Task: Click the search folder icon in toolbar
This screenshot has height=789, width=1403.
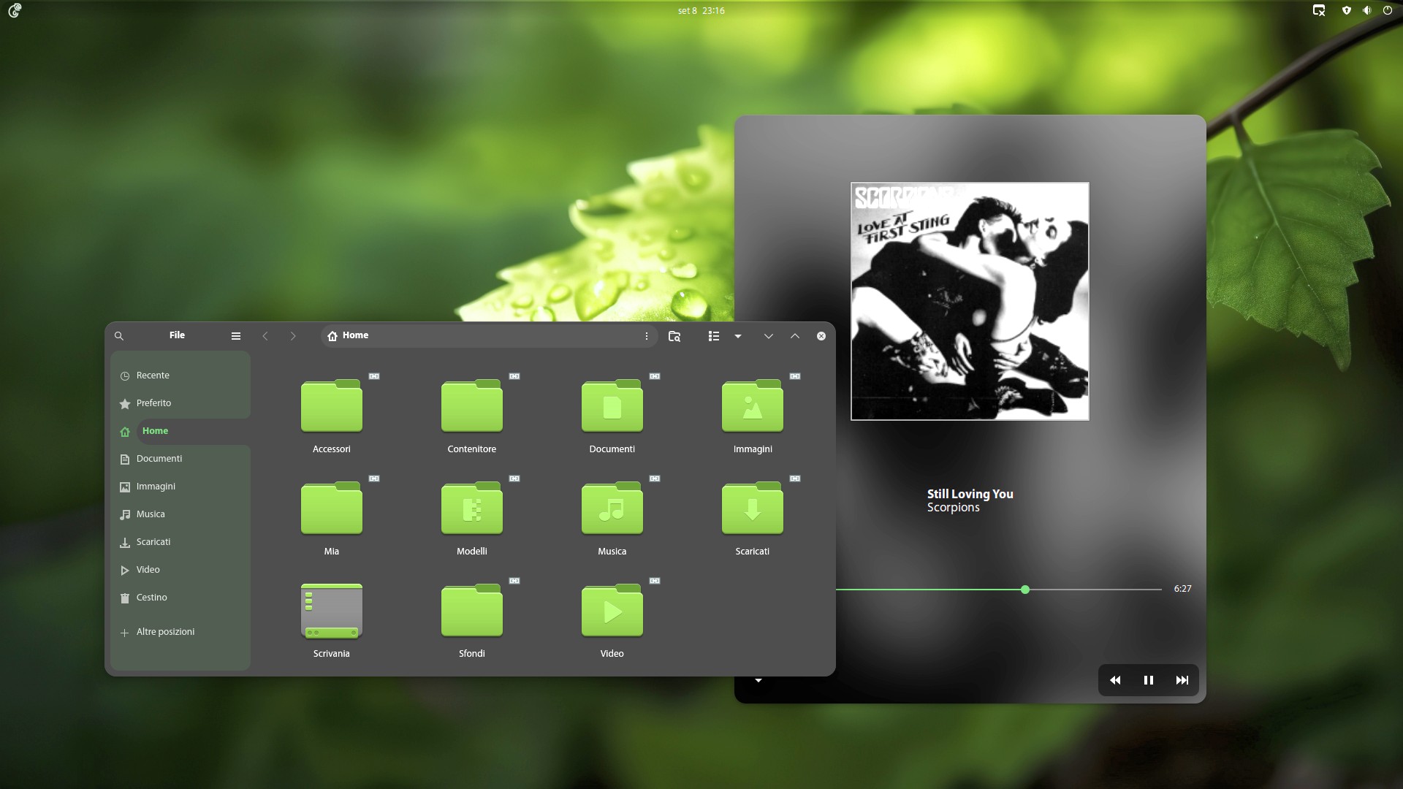Action: coord(674,336)
